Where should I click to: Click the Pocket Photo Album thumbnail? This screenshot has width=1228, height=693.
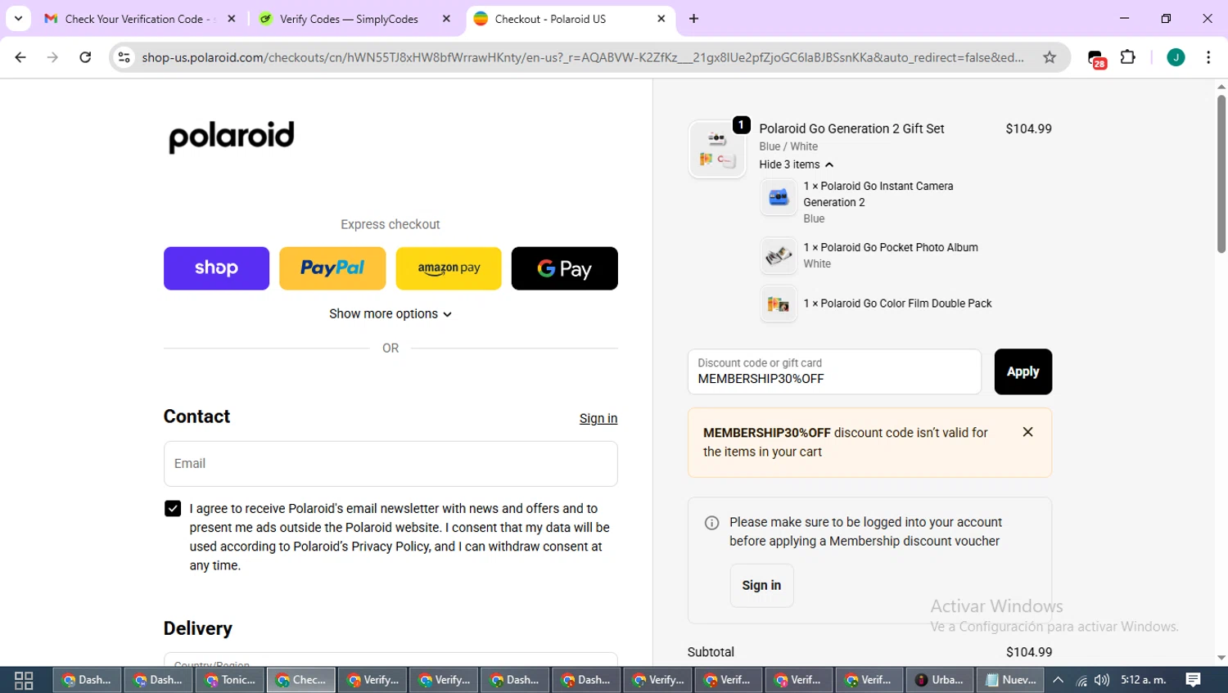778,255
